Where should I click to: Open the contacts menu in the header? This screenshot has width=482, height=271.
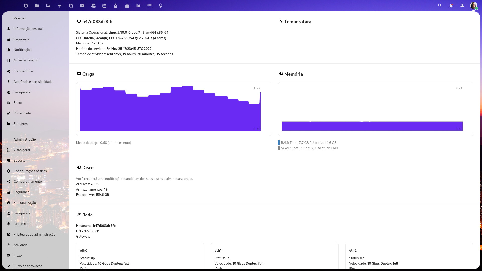[x=462, y=6]
